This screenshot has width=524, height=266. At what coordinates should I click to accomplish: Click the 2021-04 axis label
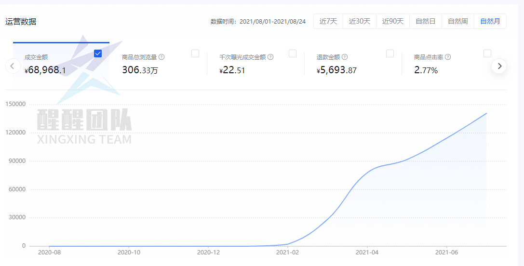click(x=367, y=253)
